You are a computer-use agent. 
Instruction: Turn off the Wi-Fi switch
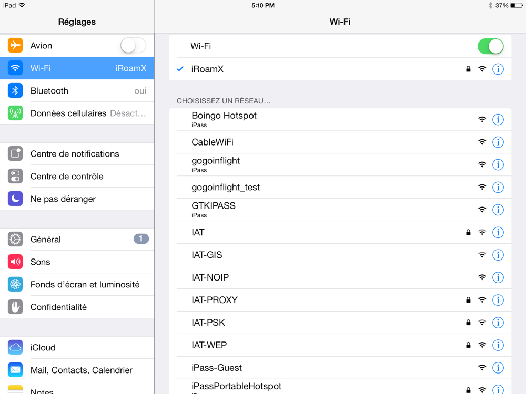(490, 46)
